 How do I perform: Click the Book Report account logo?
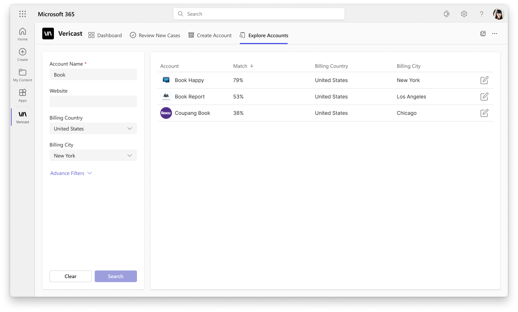[166, 97]
